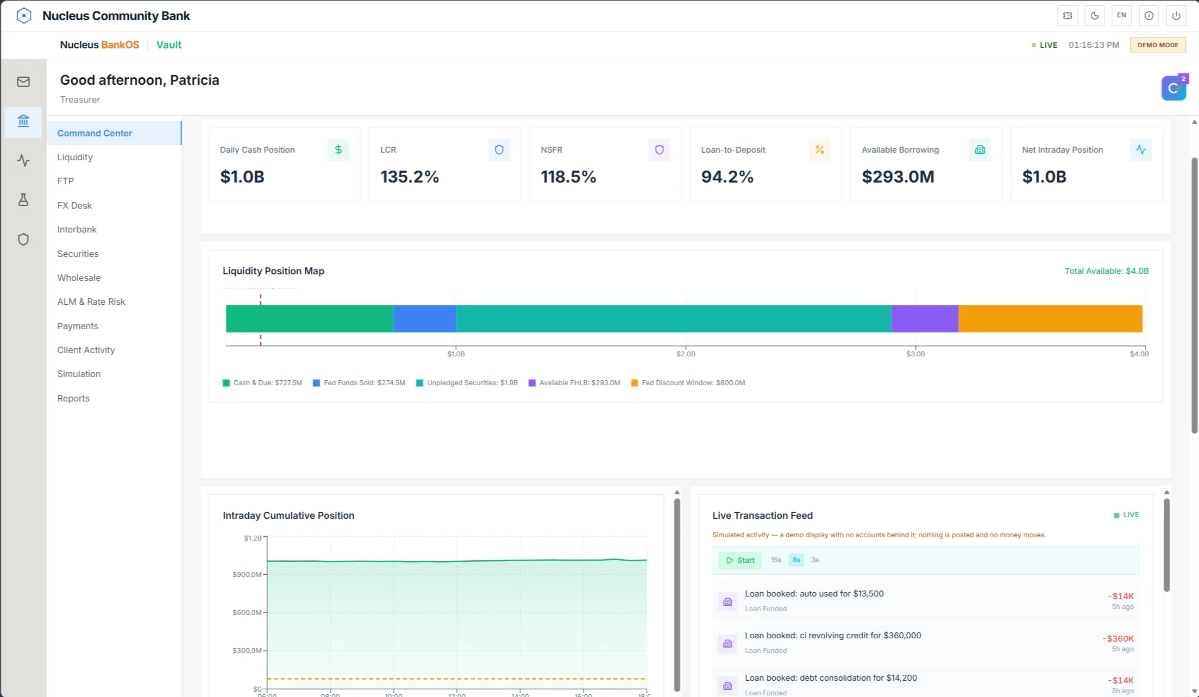Toggle dark mode moon icon
The height and width of the screenshot is (697, 1199).
tap(1095, 16)
